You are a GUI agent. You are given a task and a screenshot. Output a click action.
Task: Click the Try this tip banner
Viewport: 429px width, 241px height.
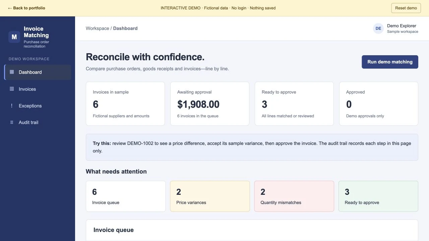click(x=252, y=147)
